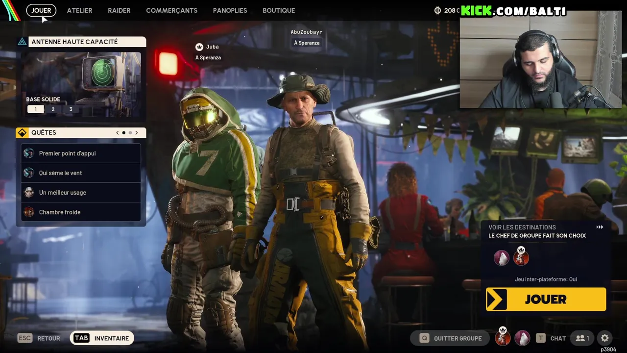Screen dimensions: 627x353
Task: Click ESC RETOUR to go back
Action: 39,338
